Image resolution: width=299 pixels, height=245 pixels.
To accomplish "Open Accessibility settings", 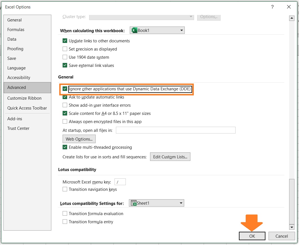I will click(x=27, y=77).
